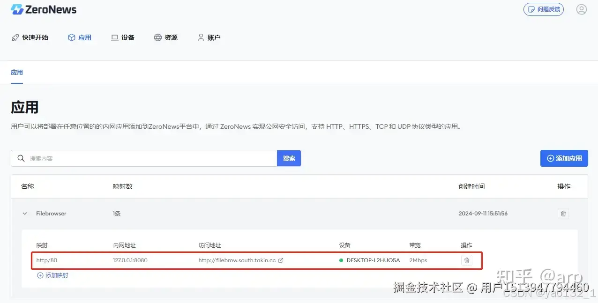Select the 应用 sub-tab
598x303 pixels.
pos(17,73)
